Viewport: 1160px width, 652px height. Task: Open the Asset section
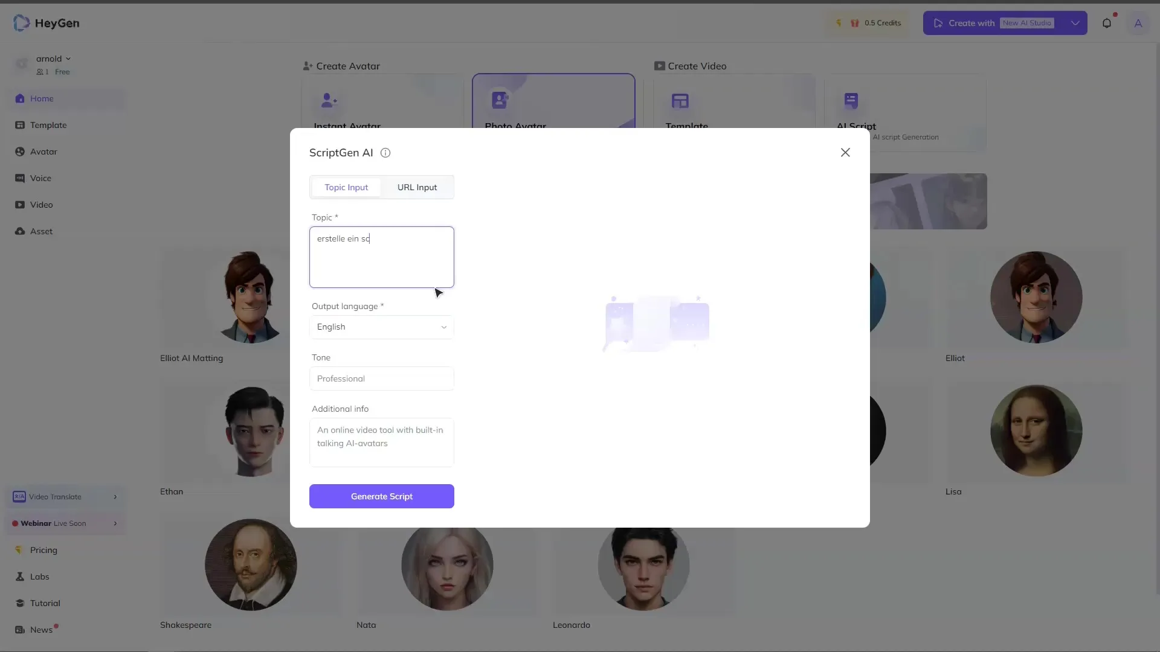[x=40, y=231]
